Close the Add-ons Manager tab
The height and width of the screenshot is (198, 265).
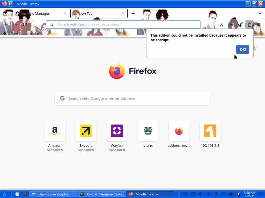tap(65, 13)
